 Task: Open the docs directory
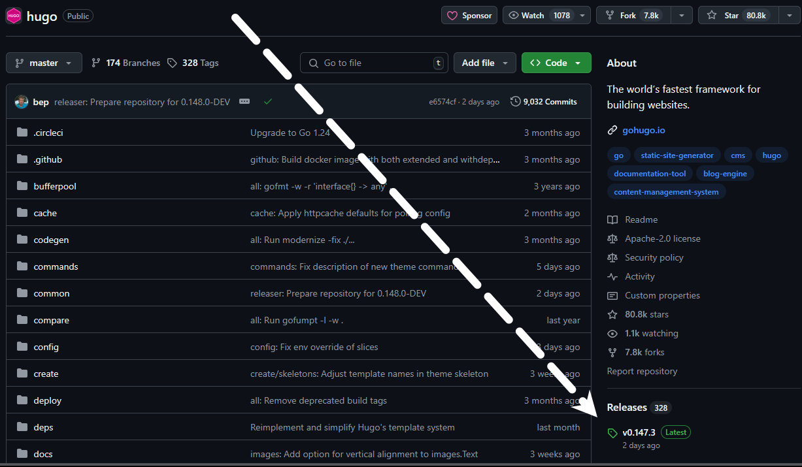point(43,454)
